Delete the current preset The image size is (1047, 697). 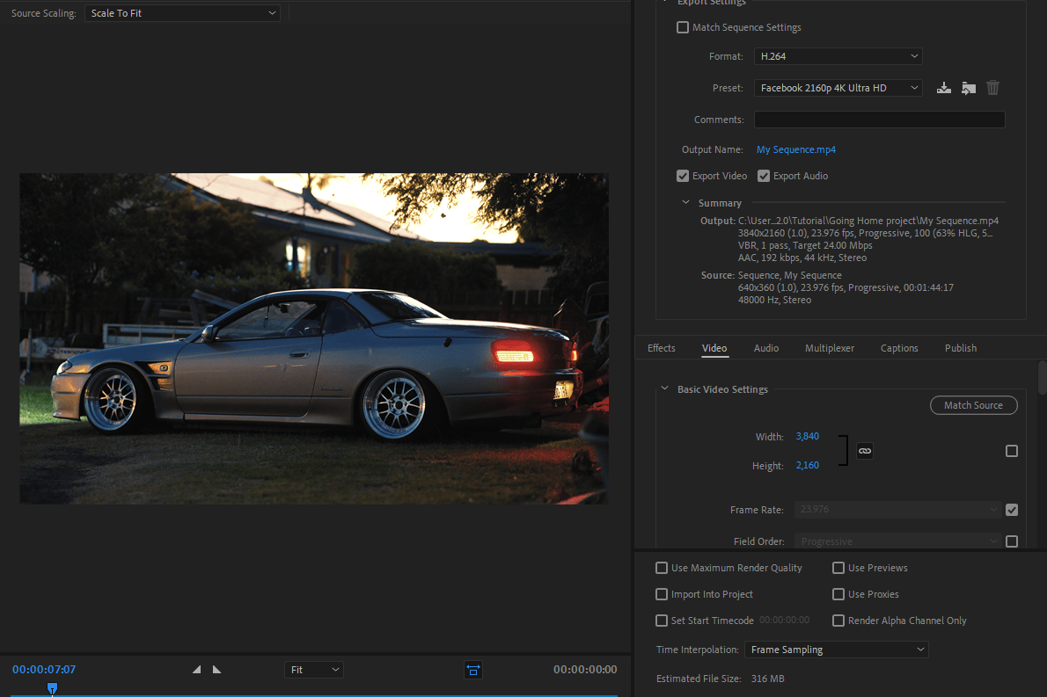click(x=992, y=88)
